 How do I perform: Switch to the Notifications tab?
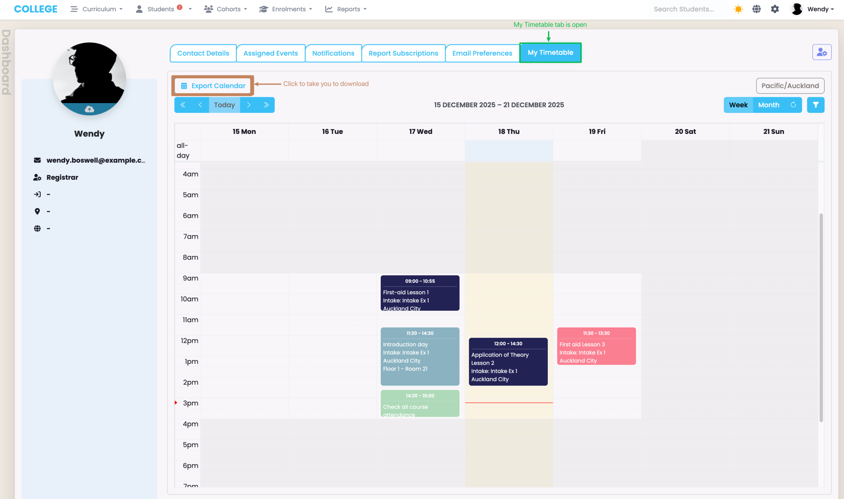click(x=333, y=53)
